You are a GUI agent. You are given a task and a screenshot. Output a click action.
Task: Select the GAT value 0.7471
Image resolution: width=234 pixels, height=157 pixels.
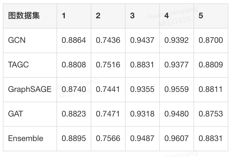pyautogui.click(x=108, y=114)
